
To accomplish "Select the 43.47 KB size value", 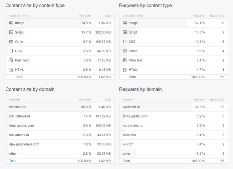I will point(104,135).
